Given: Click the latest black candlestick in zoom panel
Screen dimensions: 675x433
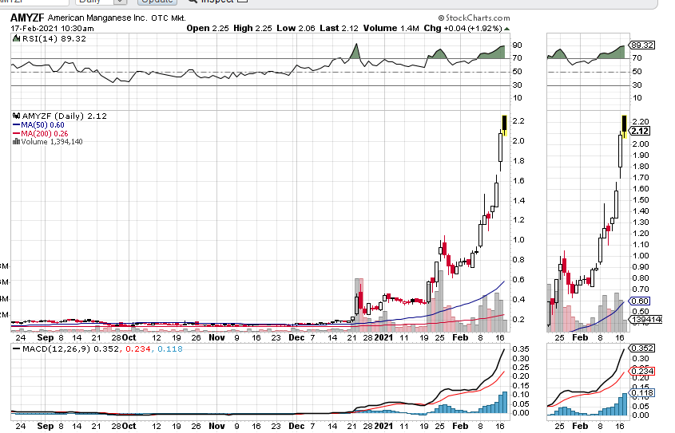Looking at the screenshot, I should pos(625,124).
